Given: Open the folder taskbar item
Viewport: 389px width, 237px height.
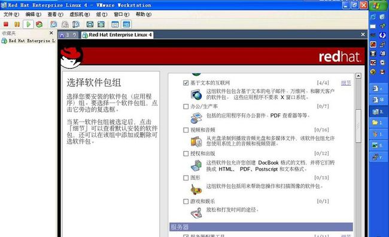Looking at the screenshot, I should point(378,123).
